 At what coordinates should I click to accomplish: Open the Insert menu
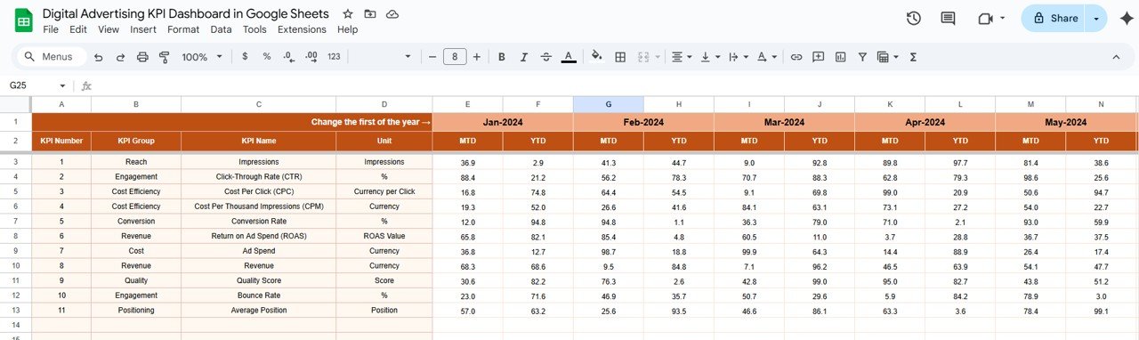click(x=143, y=29)
